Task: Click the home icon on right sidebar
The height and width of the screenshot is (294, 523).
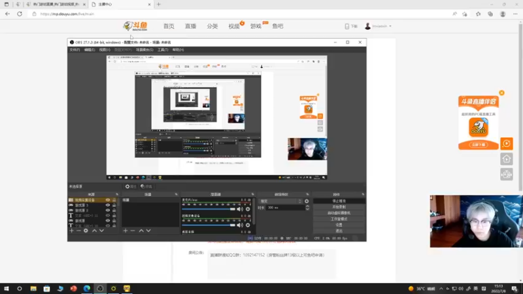Action: click(x=506, y=159)
